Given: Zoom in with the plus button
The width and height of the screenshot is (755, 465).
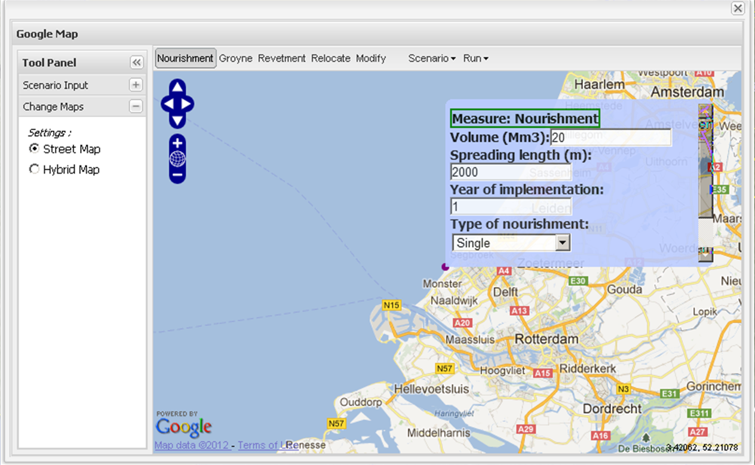Looking at the screenshot, I should 177,143.
